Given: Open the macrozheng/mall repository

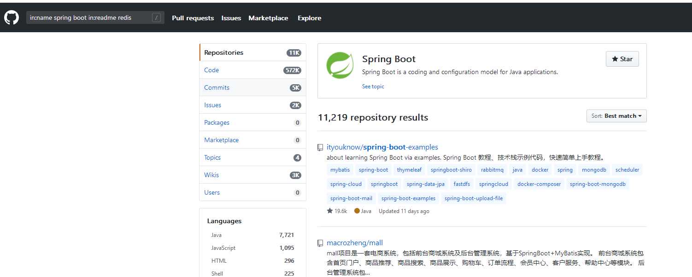Looking at the screenshot, I should tap(355, 243).
